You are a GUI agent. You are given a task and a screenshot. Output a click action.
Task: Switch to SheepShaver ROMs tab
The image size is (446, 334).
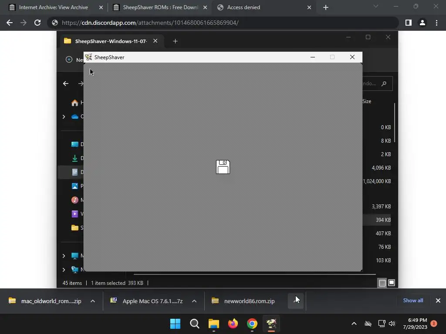[x=160, y=7]
